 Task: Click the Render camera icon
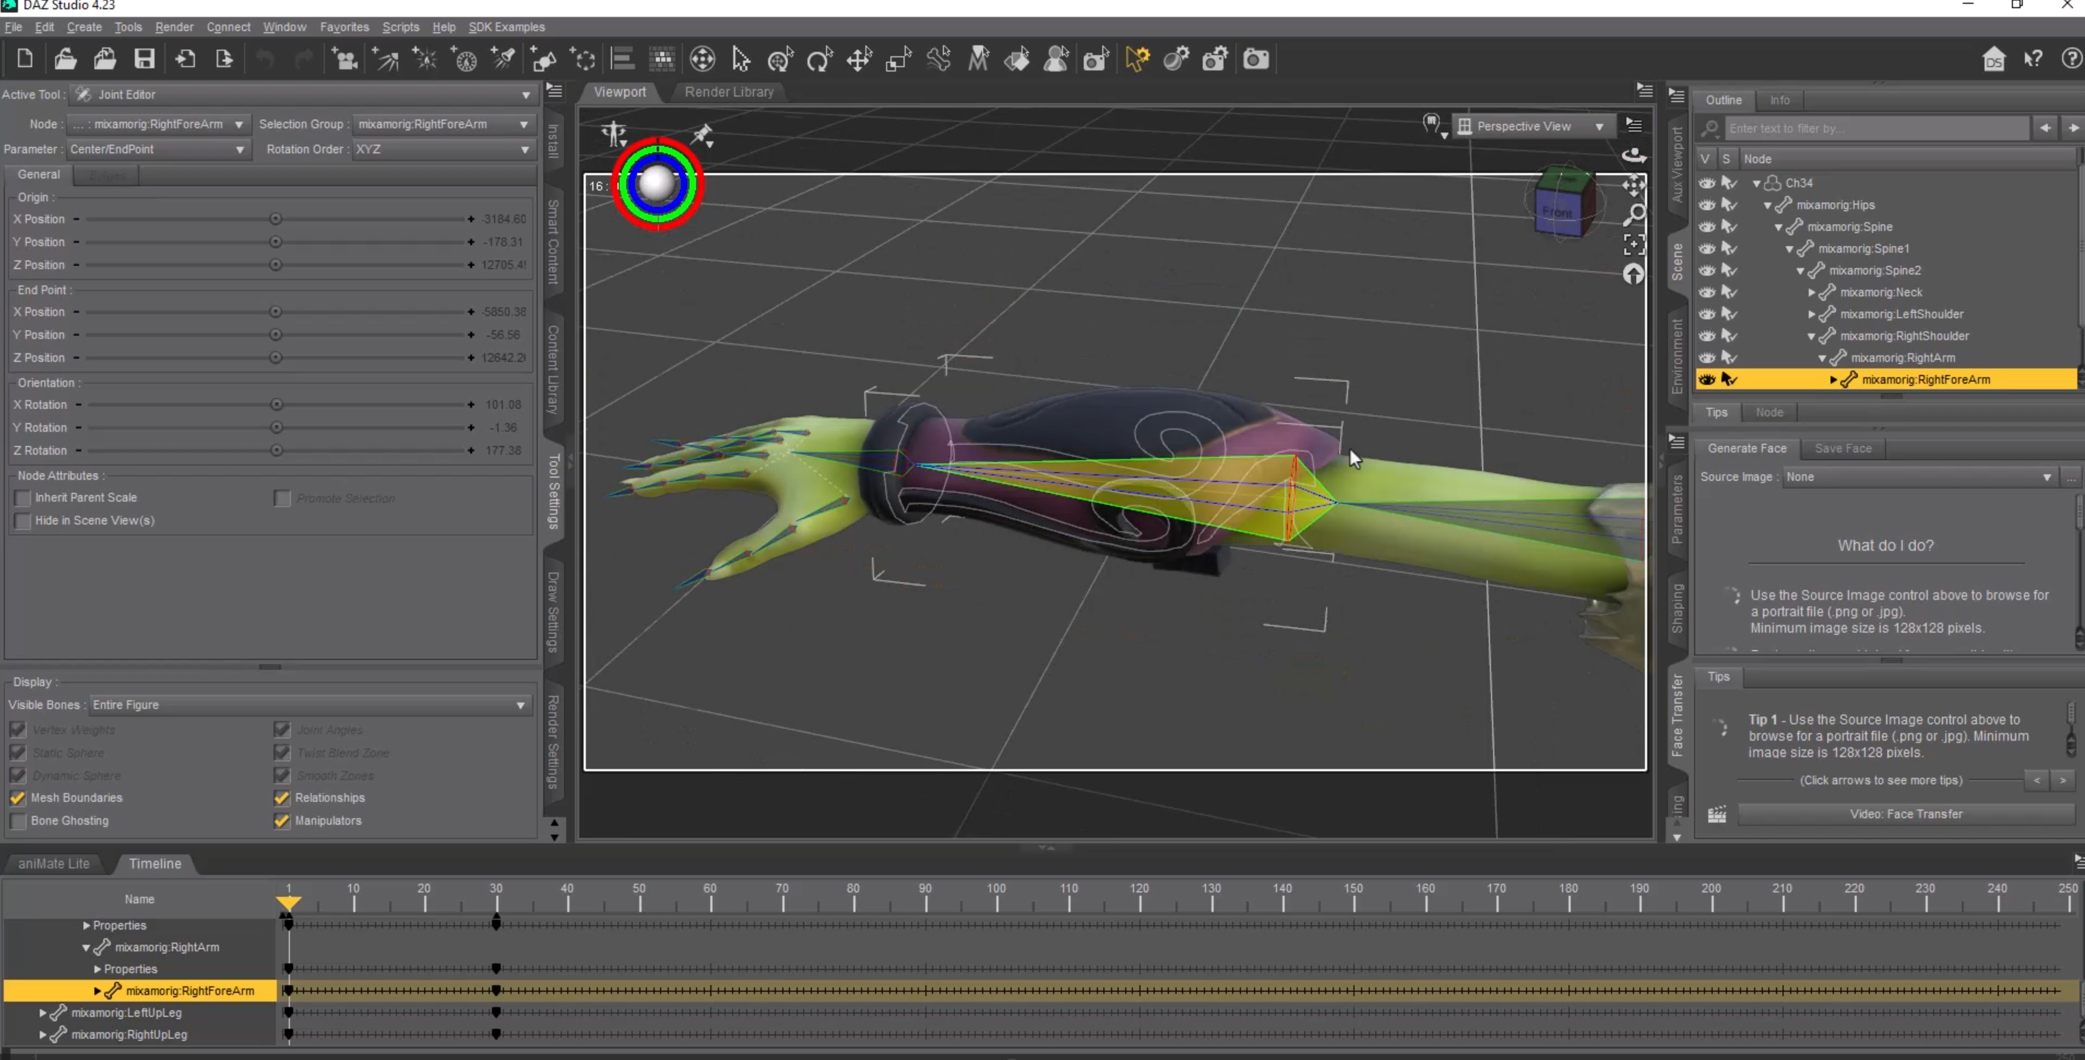click(x=1255, y=59)
